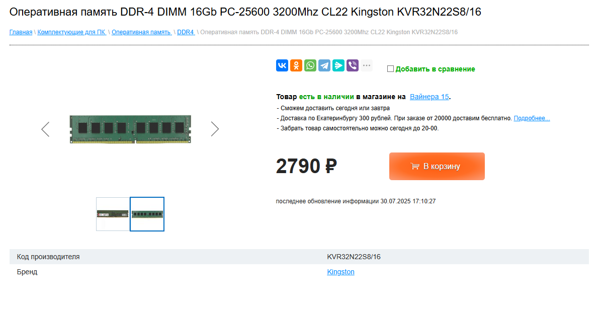
Task: Share via the WhatsApp icon
Action: point(310,65)
